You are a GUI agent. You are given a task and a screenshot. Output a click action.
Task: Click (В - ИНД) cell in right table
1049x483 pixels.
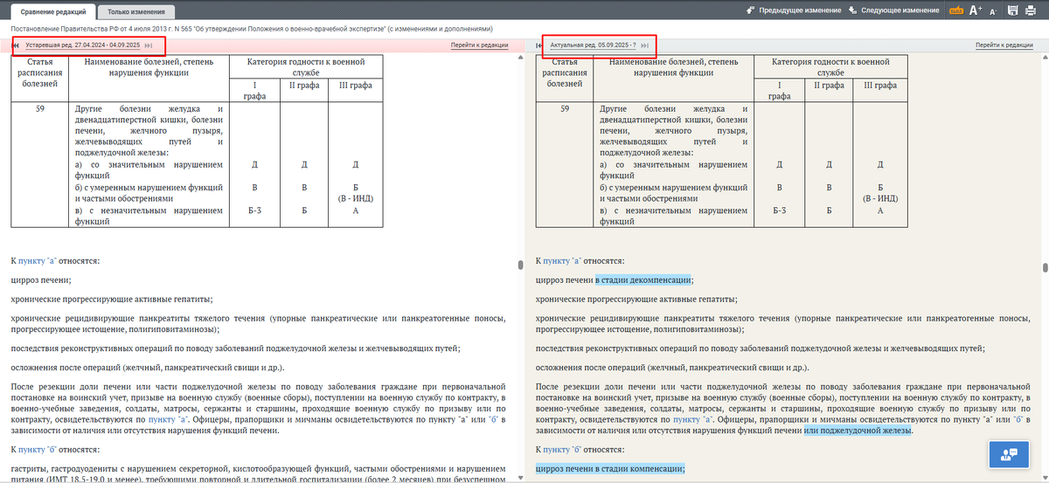point(879,198)
